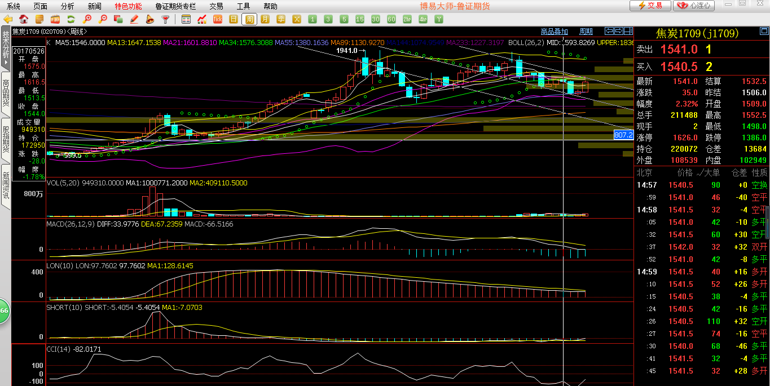Select 30-minute period button

click(x=376, y=19)
